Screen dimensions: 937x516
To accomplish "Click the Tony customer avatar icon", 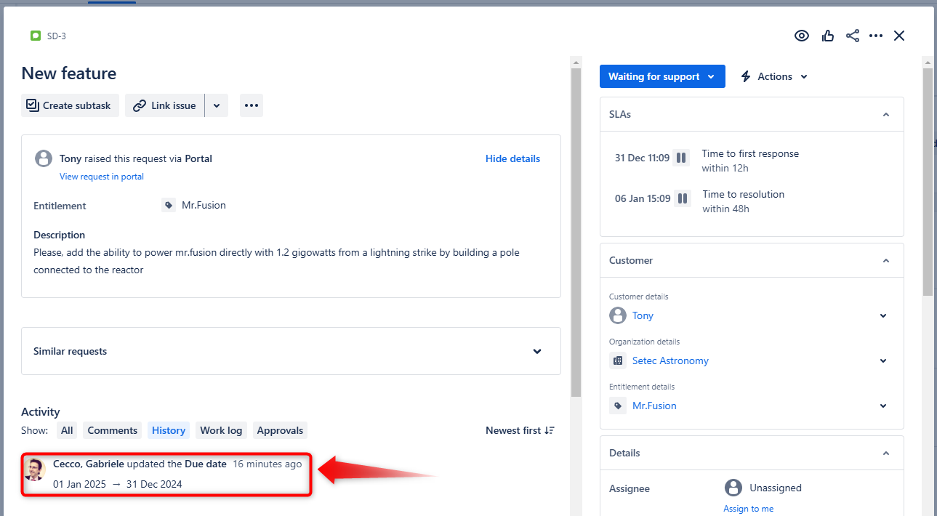I will tap(618, 315).
